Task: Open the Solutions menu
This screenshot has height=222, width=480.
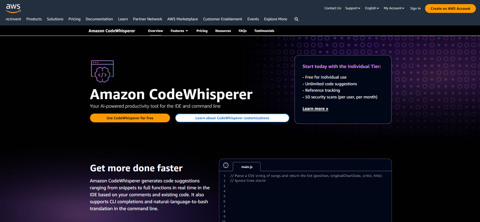Action: pyautogui.click(x=55, y=19)
